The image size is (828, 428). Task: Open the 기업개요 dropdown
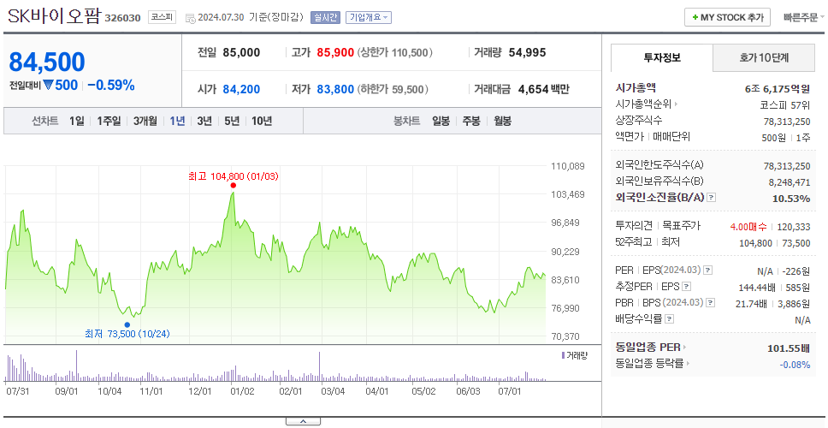tap(369, 17)
